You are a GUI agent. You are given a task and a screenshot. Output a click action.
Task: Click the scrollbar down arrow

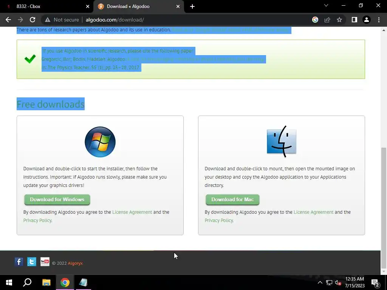384,271
